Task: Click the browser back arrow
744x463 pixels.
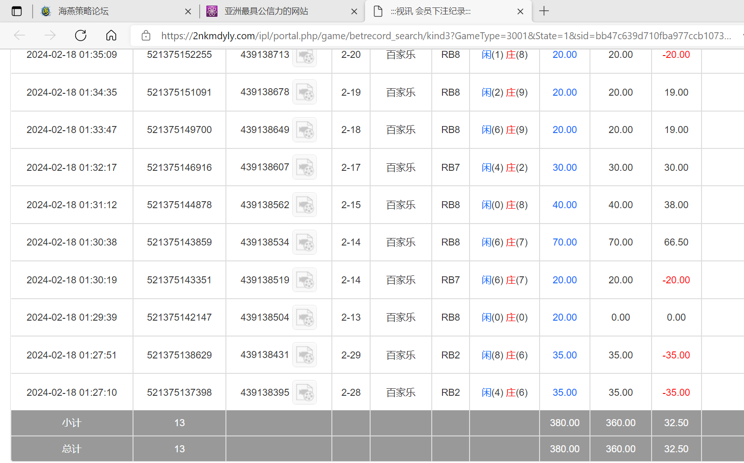Action: tap(20, 35)
